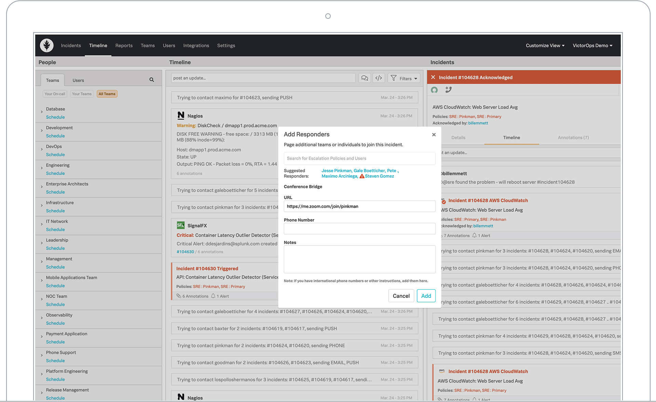Open Incident #104630 Triggered title
The image size is (656, 402).
[x=207, y=269]
